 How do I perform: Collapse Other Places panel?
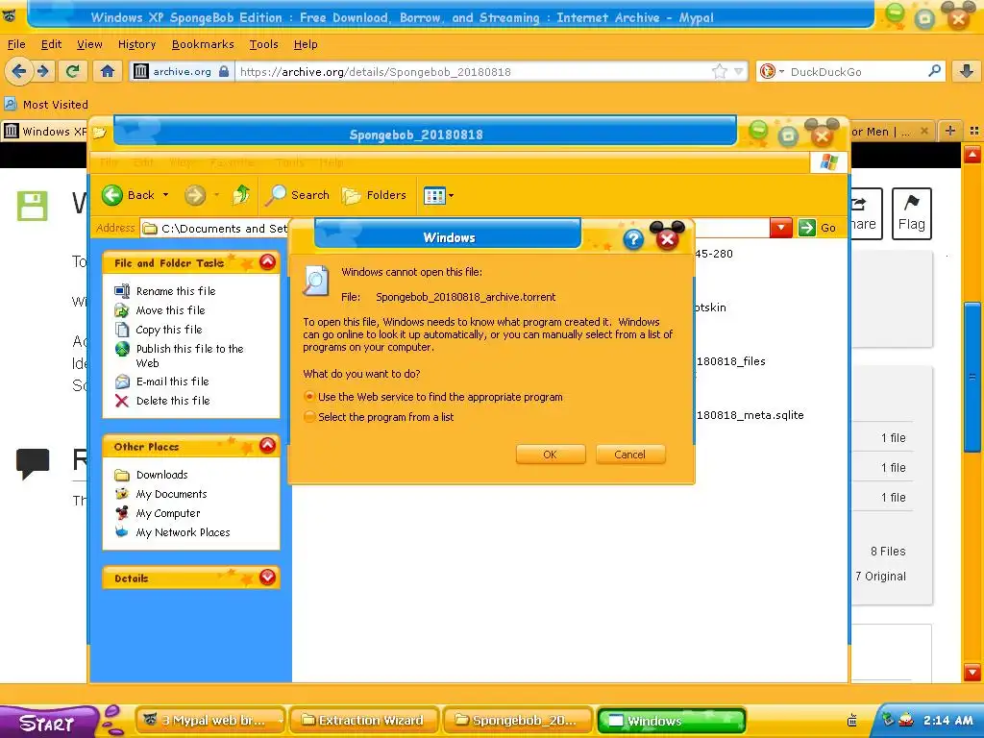(x=267, y=446)
